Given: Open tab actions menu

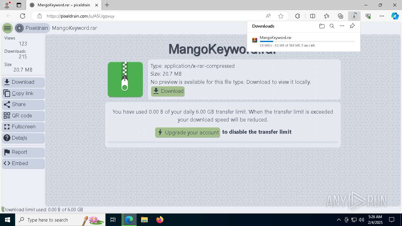Looking at the screenshot, I should coord(19,5).
